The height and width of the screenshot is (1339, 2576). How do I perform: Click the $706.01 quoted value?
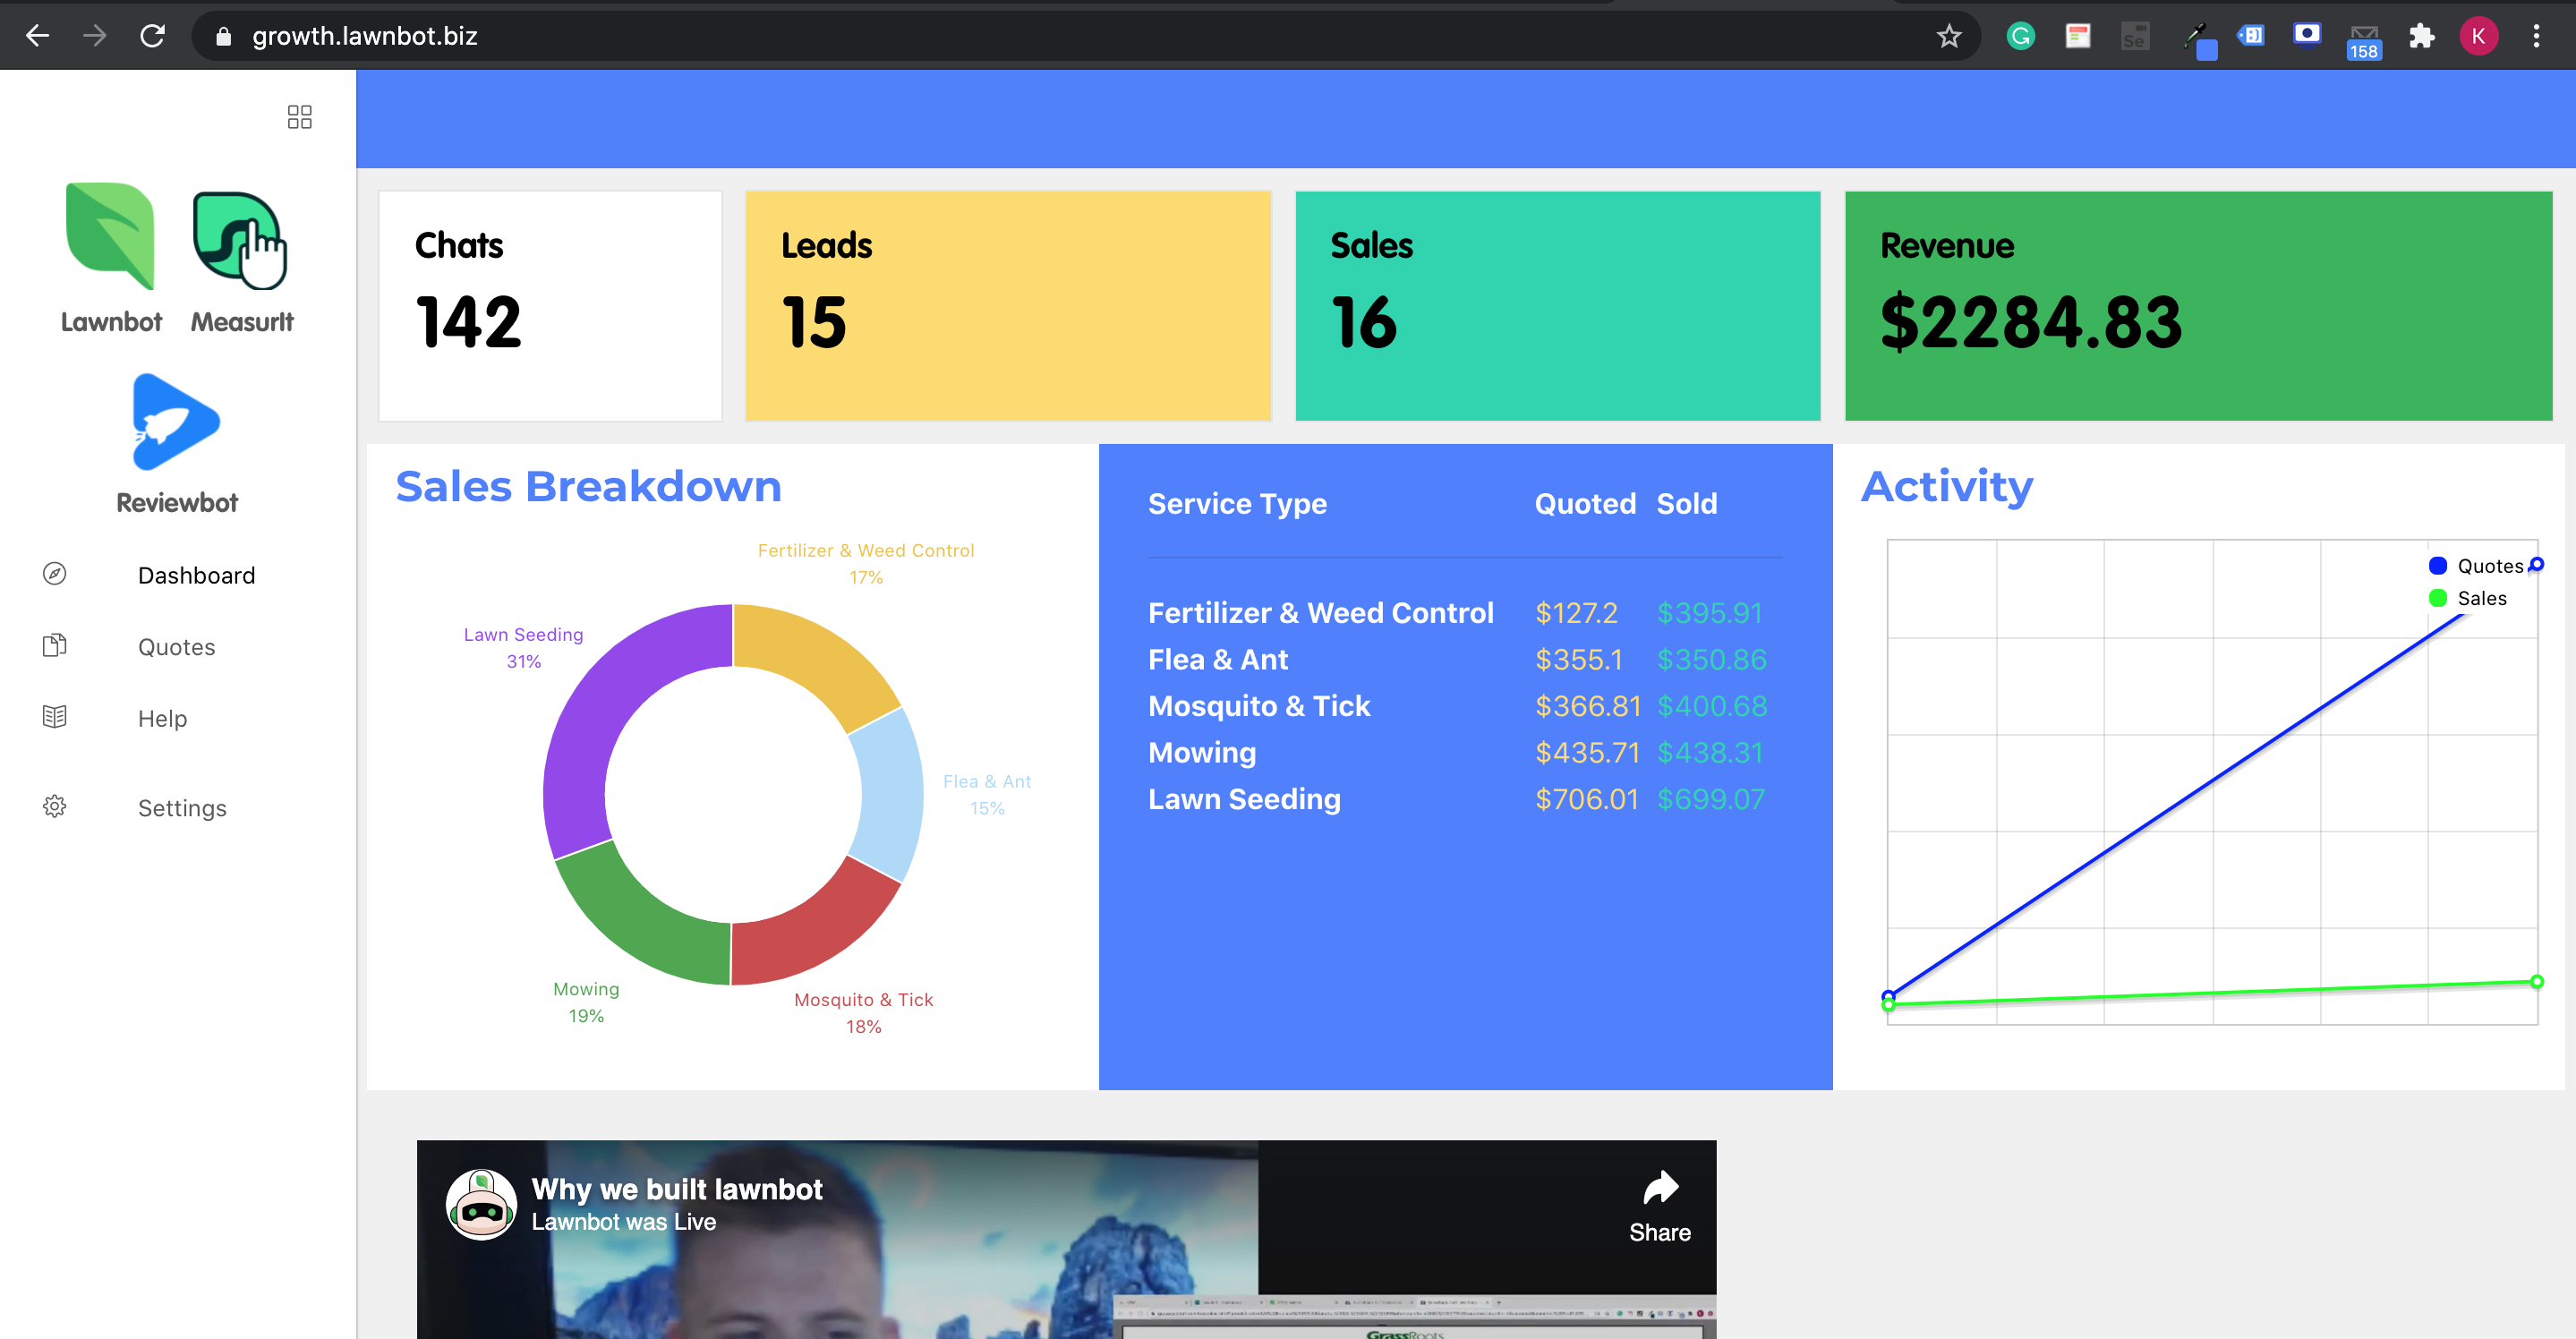[x=1586, y=799]
